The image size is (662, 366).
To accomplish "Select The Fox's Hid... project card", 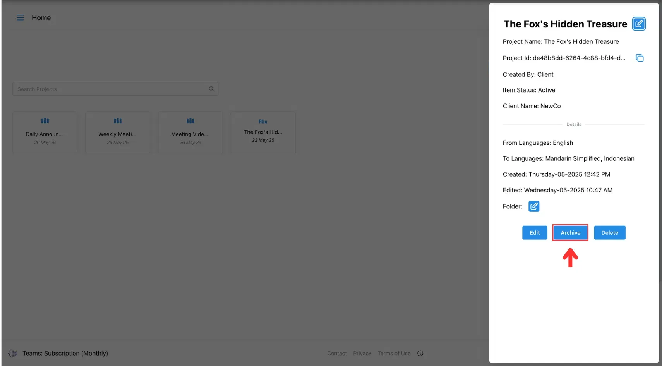I will pos(263,132).
